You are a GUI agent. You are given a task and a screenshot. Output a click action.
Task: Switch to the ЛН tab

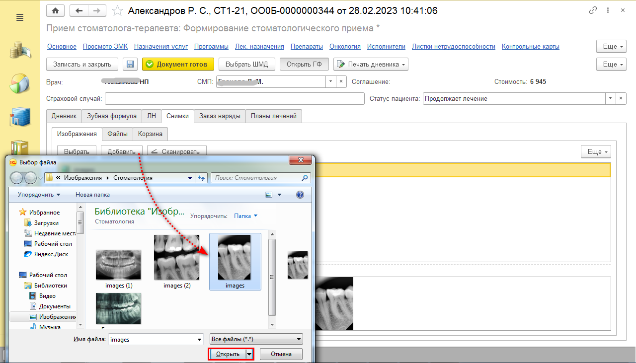pos(152,116)
